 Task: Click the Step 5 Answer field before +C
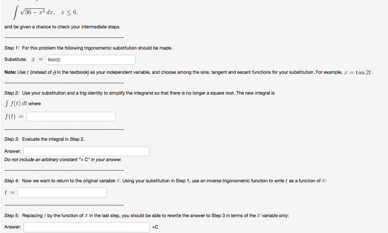click(x=87, y=227)
